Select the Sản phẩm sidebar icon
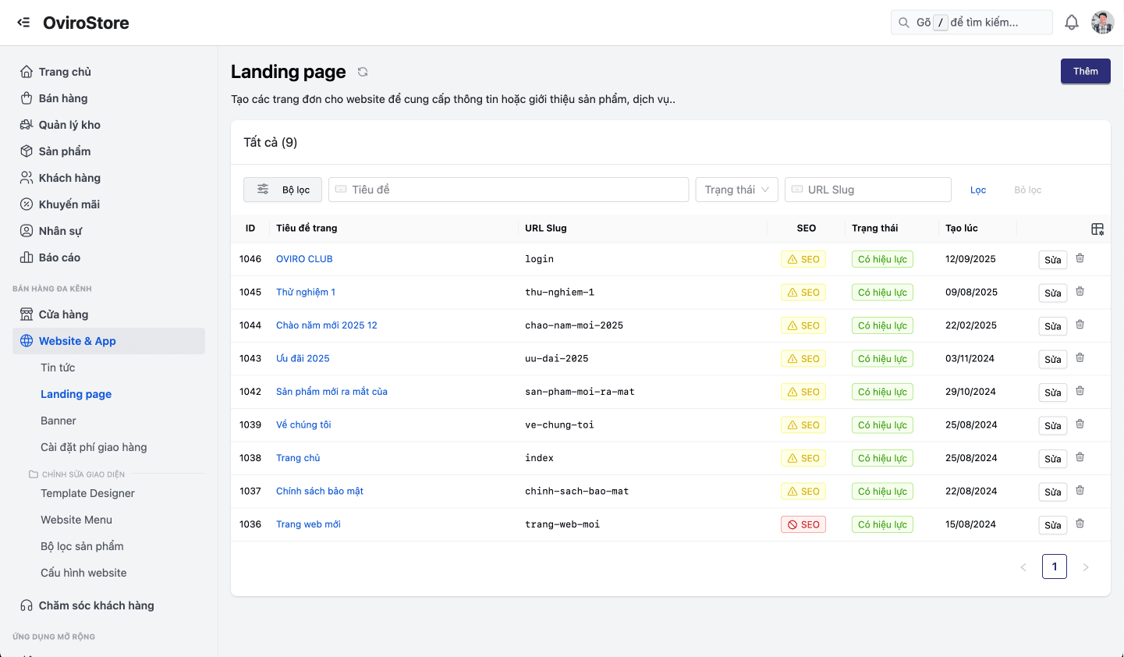Image resolution: width=1124 pixels, height=657 pixels. tap(27, 151)
